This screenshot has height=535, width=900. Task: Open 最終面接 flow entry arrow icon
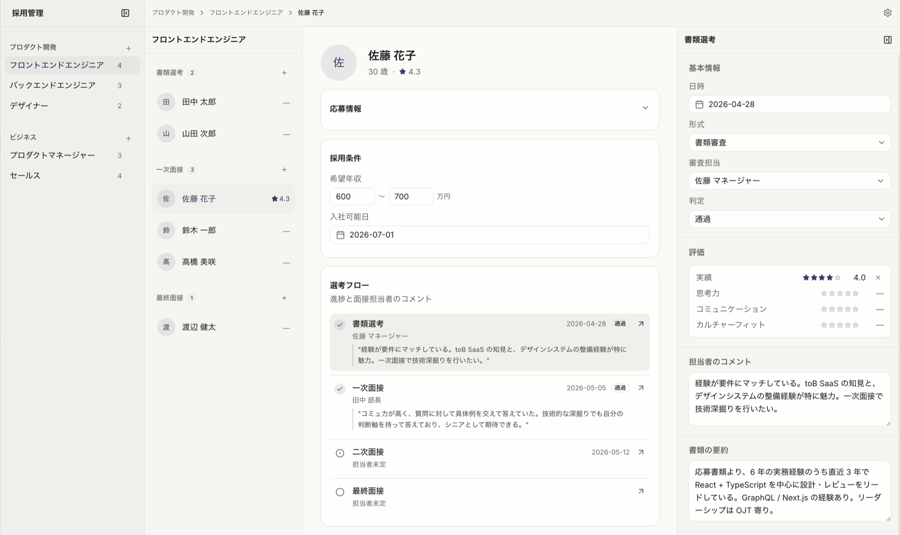[x=641, y=491]
